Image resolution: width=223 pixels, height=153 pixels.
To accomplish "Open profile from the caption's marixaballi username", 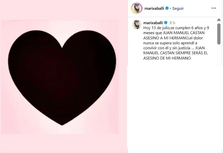I will pos(153,23).
